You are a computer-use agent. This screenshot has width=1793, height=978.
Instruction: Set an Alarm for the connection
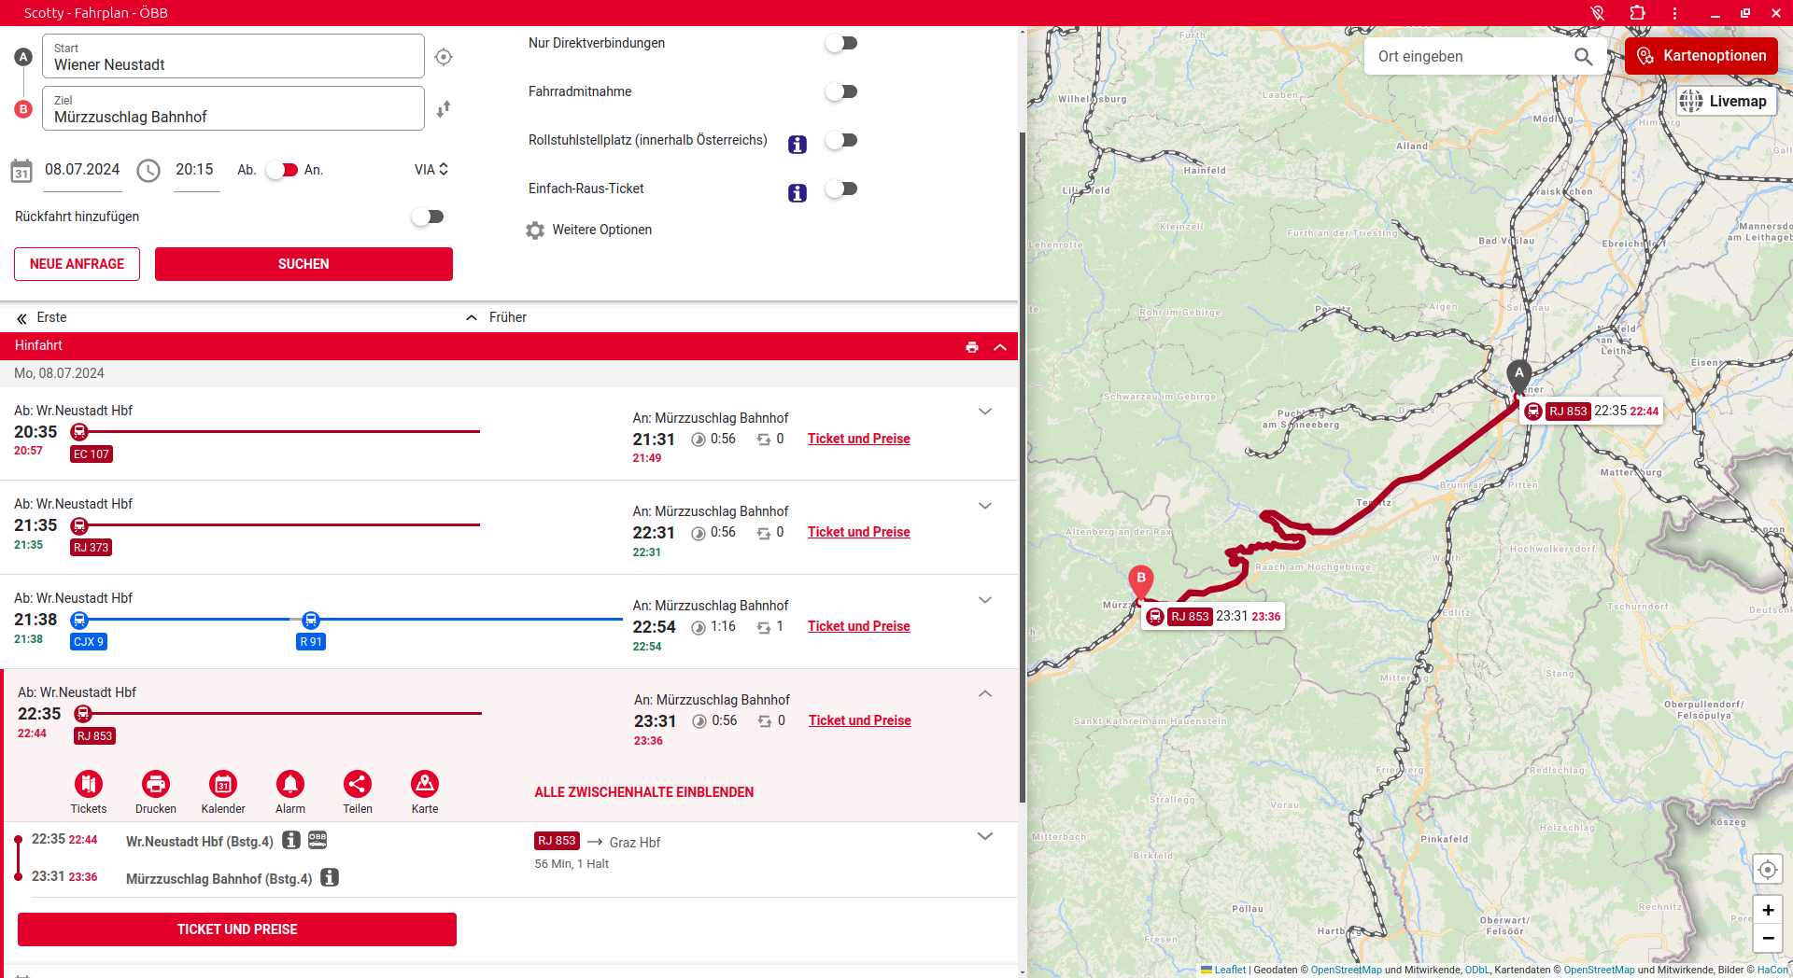pyautogui.click(x=290, y=784)
